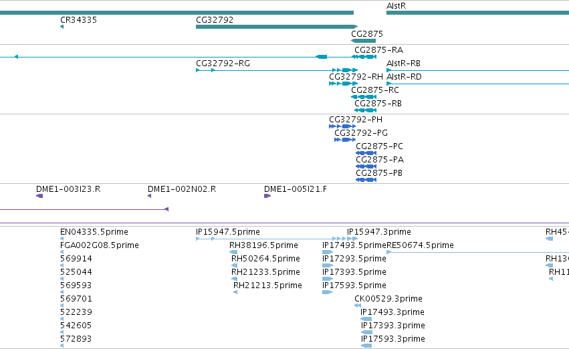This screenshot has width=569, height=349.
Task: Click the DME1-005I21.F clone marker
Action: pyautogui.click(x=267, y=196)
